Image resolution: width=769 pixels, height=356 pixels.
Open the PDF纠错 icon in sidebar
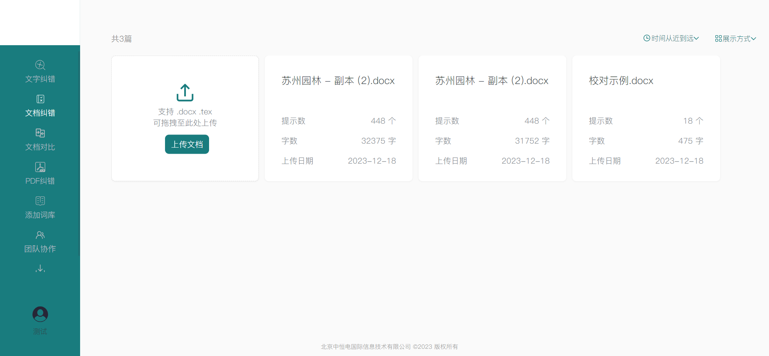(x=40, y=167)
